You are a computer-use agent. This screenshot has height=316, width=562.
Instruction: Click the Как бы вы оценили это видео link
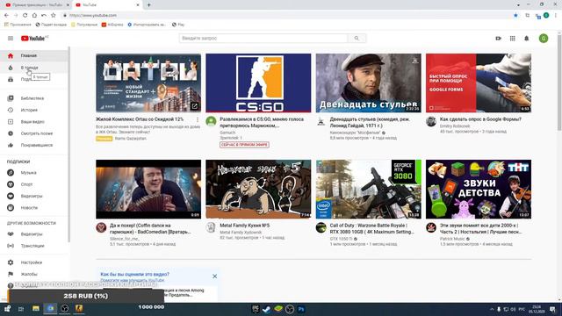coord(134,274)
